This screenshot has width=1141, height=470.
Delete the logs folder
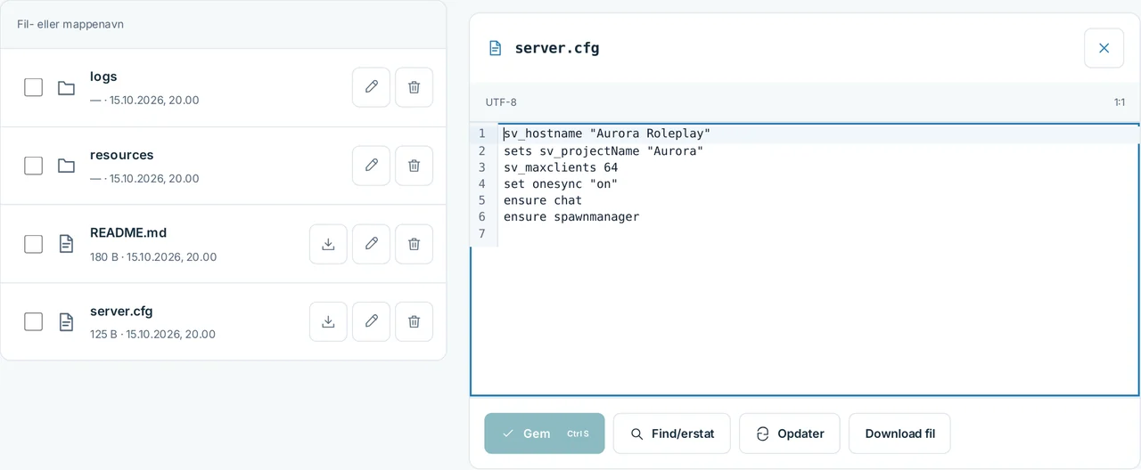[414, 87]
